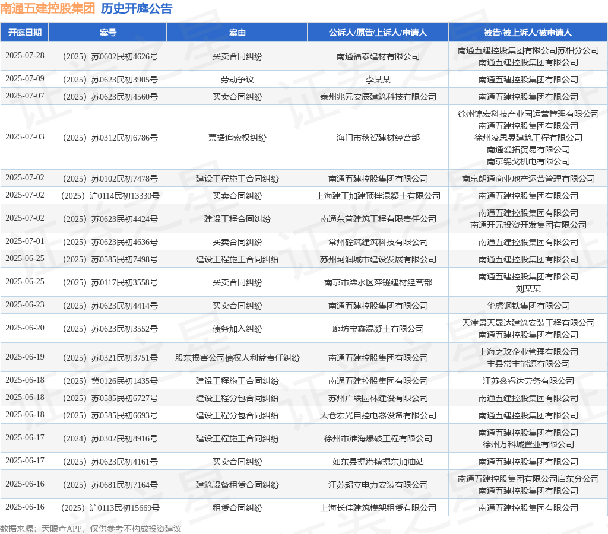Click plaintiff 上海长佳建筑模架租赁有限公司

coord(378,508)
